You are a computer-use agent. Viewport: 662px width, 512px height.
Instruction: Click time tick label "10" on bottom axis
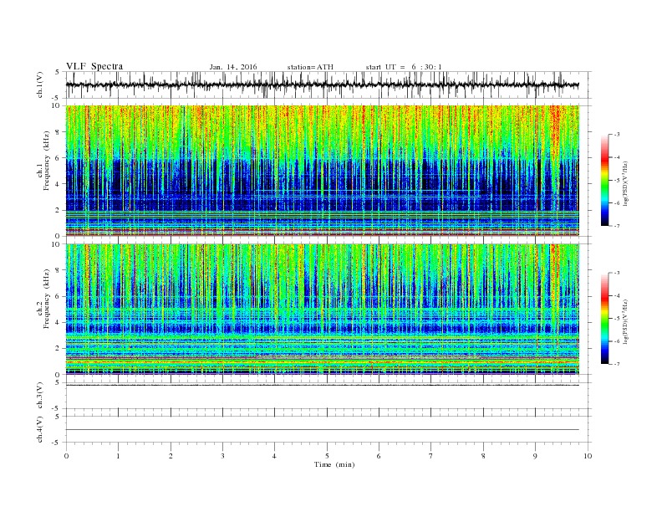[x=588, y=456]
